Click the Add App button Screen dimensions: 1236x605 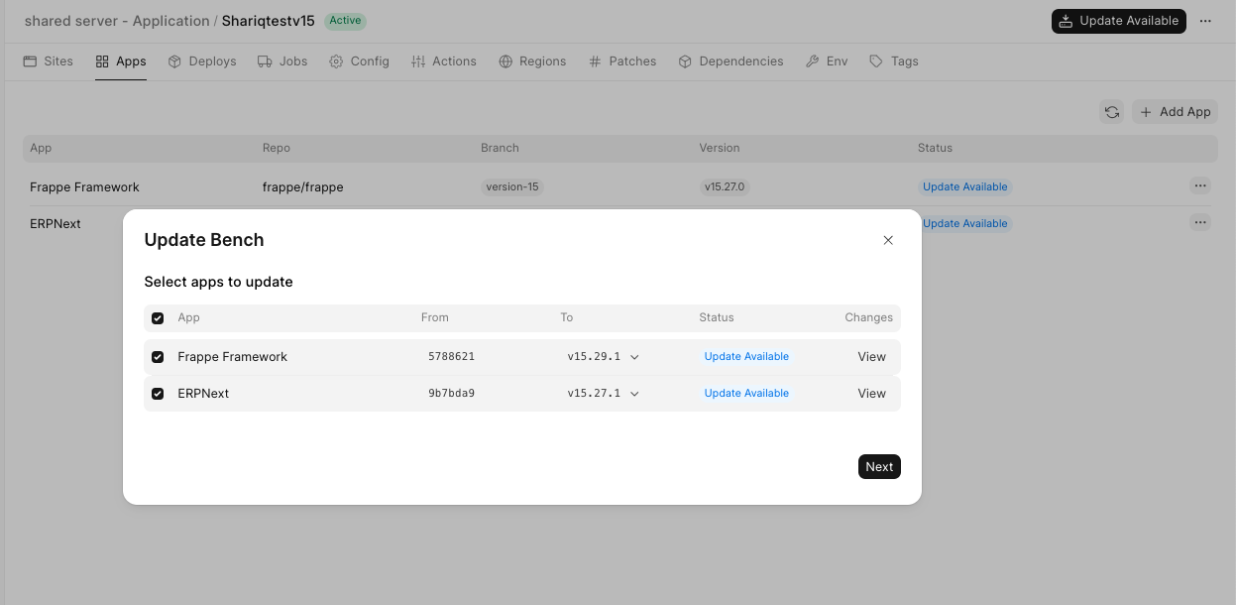(x=1175, y=112)
